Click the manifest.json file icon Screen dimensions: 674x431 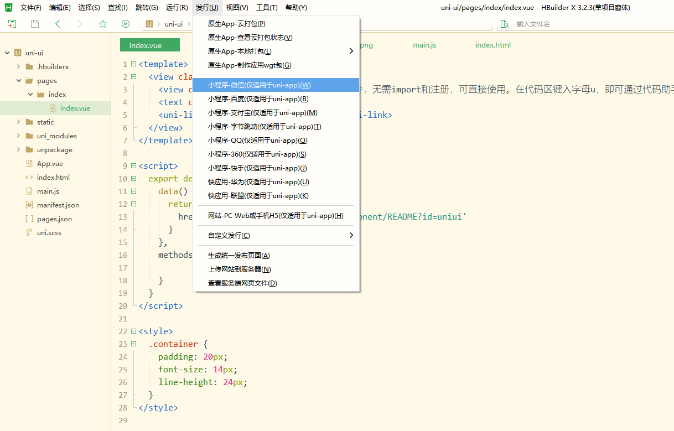point(29,205)
